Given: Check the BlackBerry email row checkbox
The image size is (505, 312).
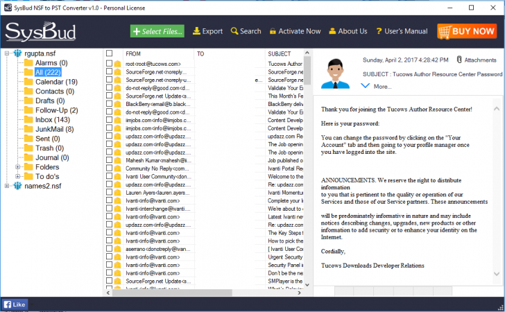Looking at the screenshot, I should [x=109, y=104].
